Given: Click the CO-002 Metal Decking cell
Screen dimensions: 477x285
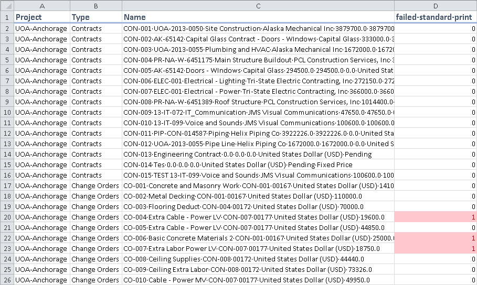Looking at the screenshot, I should coord(258,196).
